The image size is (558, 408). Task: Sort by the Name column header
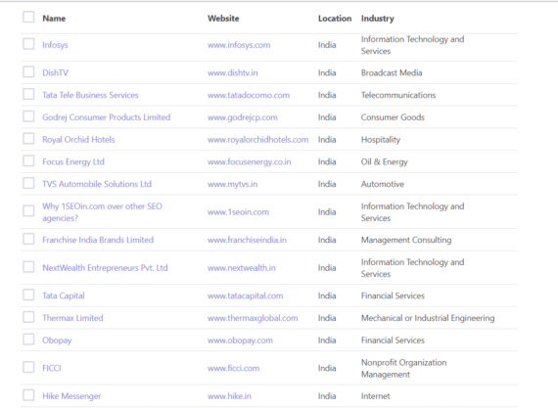pos(54,19)
